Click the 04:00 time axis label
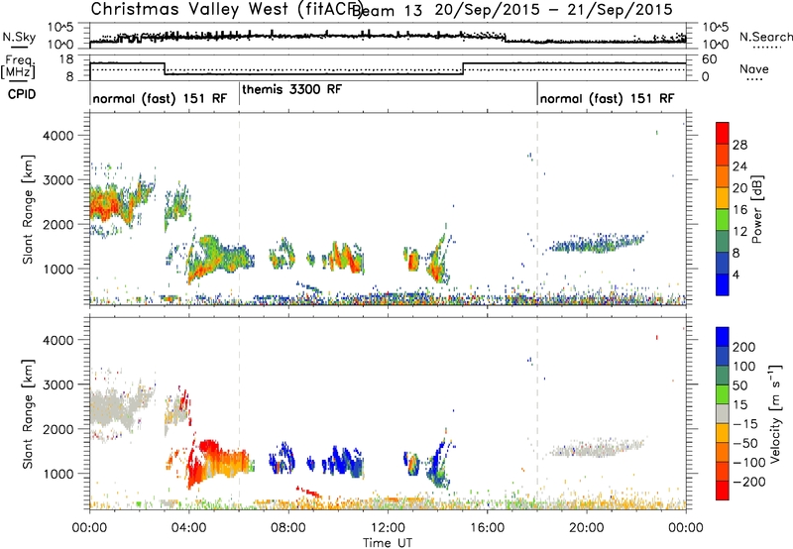 [189, 528]
